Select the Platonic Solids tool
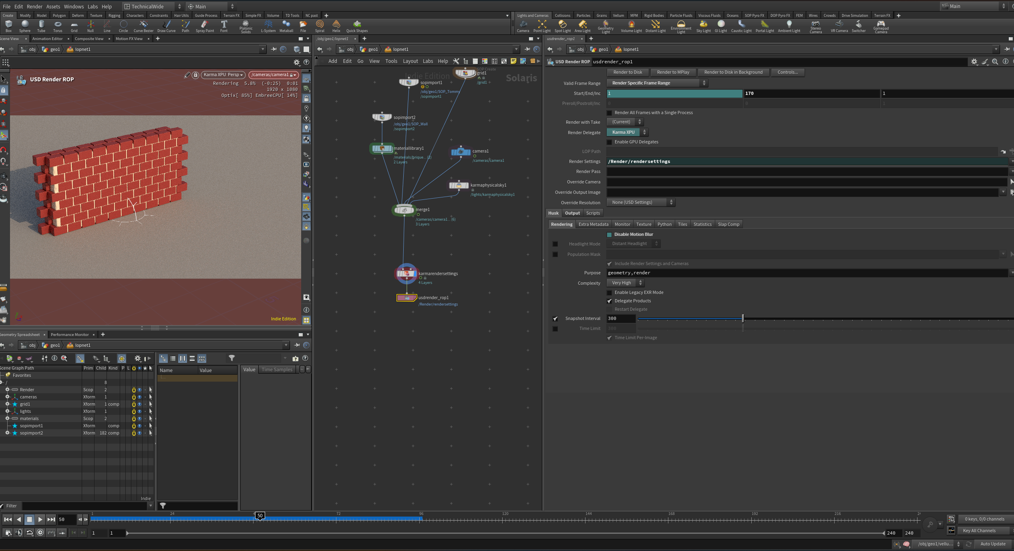1014x551 pixels. click(x=246, y=27)
